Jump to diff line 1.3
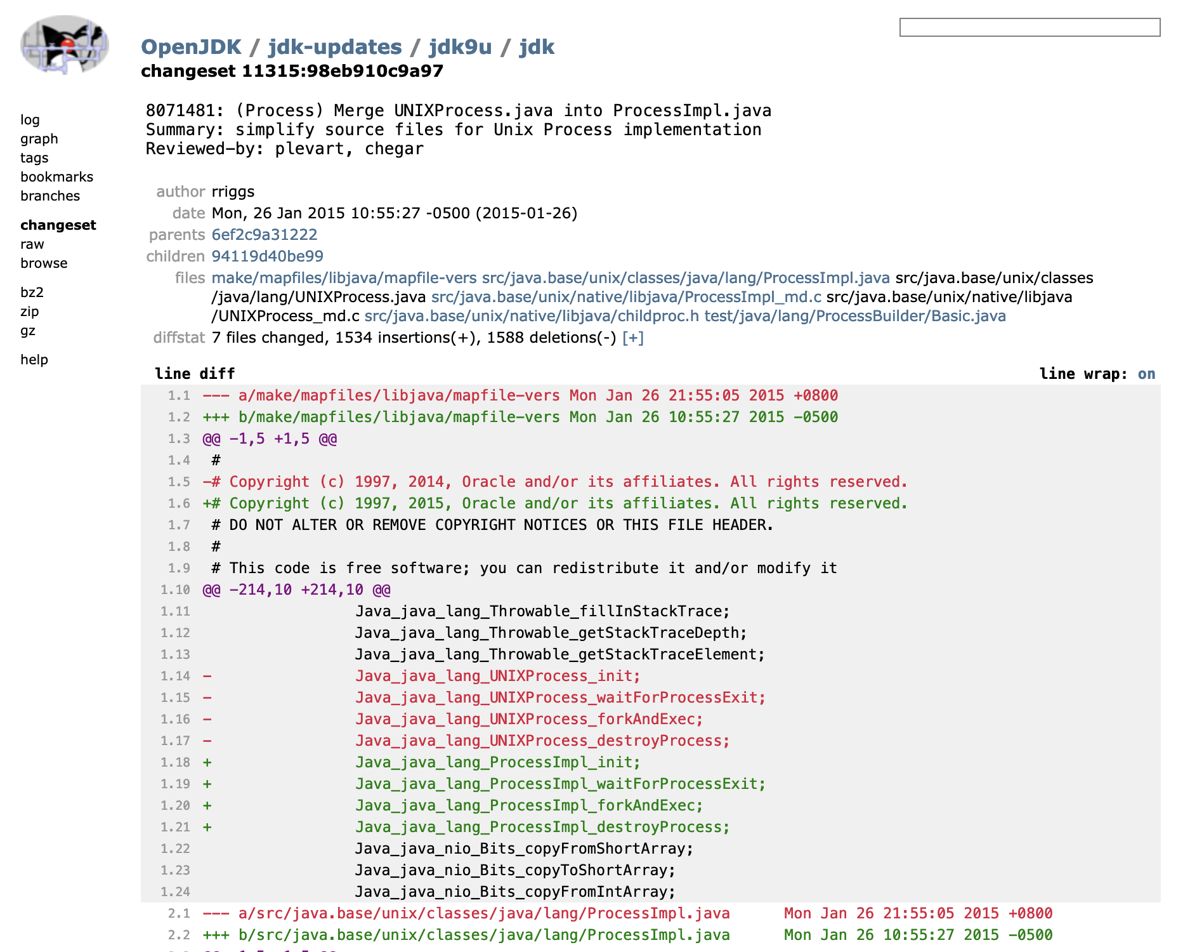 [179, 439]
